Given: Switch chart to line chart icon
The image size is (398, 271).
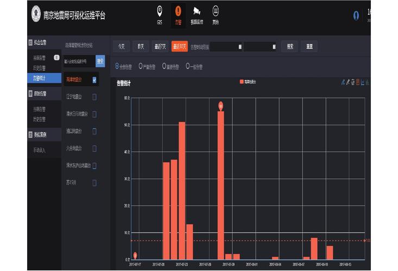Looking at the screenshot, I should pyautogui.click(x=363, y=82).
